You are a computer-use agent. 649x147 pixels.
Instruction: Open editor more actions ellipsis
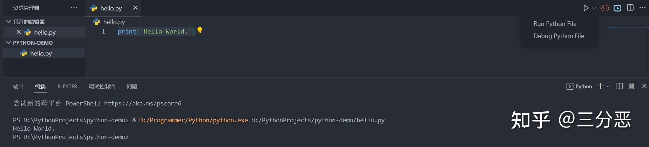point(642,8)
